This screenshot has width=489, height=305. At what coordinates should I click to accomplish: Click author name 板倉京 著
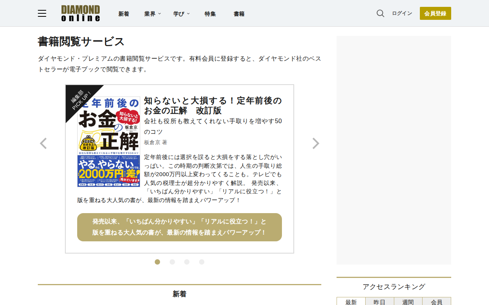[x=155, y=142]
